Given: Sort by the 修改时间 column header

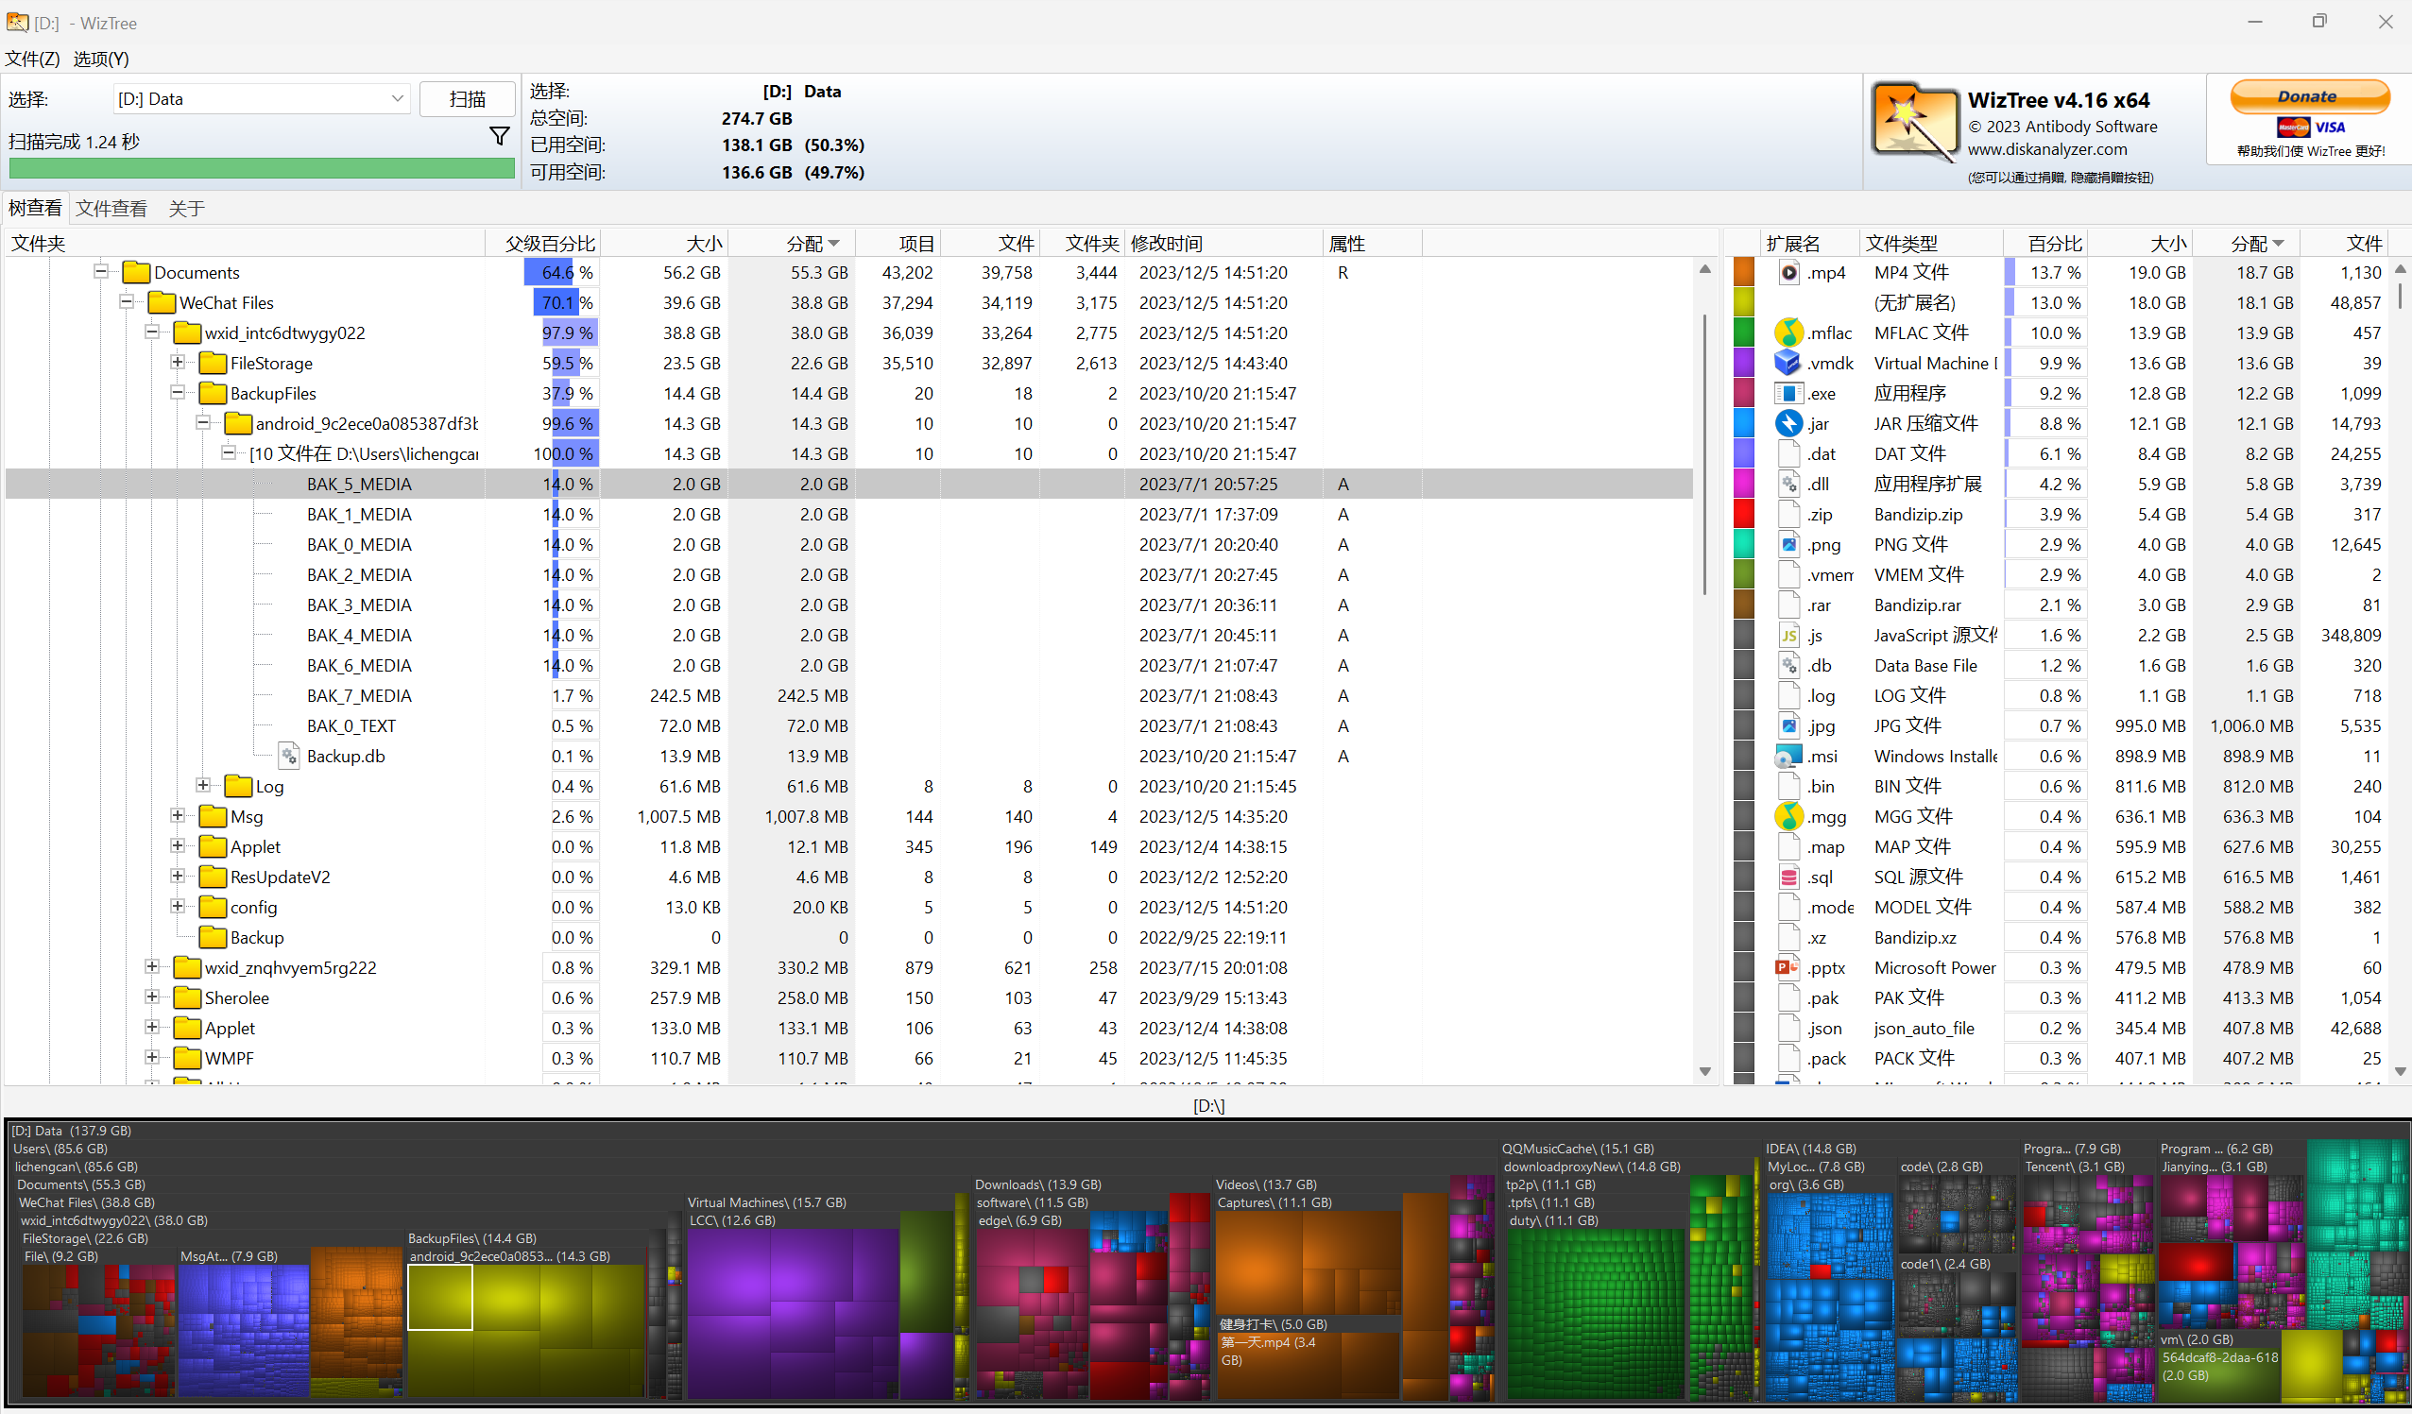Looking at the screenshot, I should tap(1166, 244).
